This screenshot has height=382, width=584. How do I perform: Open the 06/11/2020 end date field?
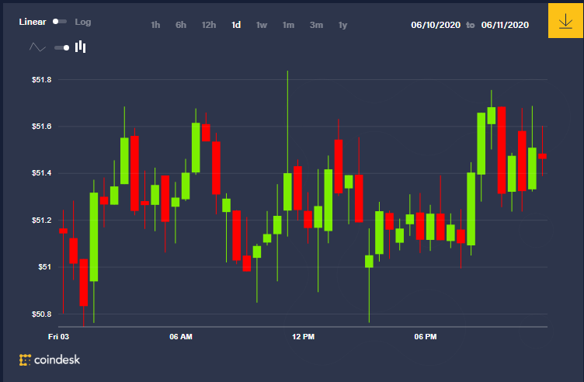click(x=505, y=25)
